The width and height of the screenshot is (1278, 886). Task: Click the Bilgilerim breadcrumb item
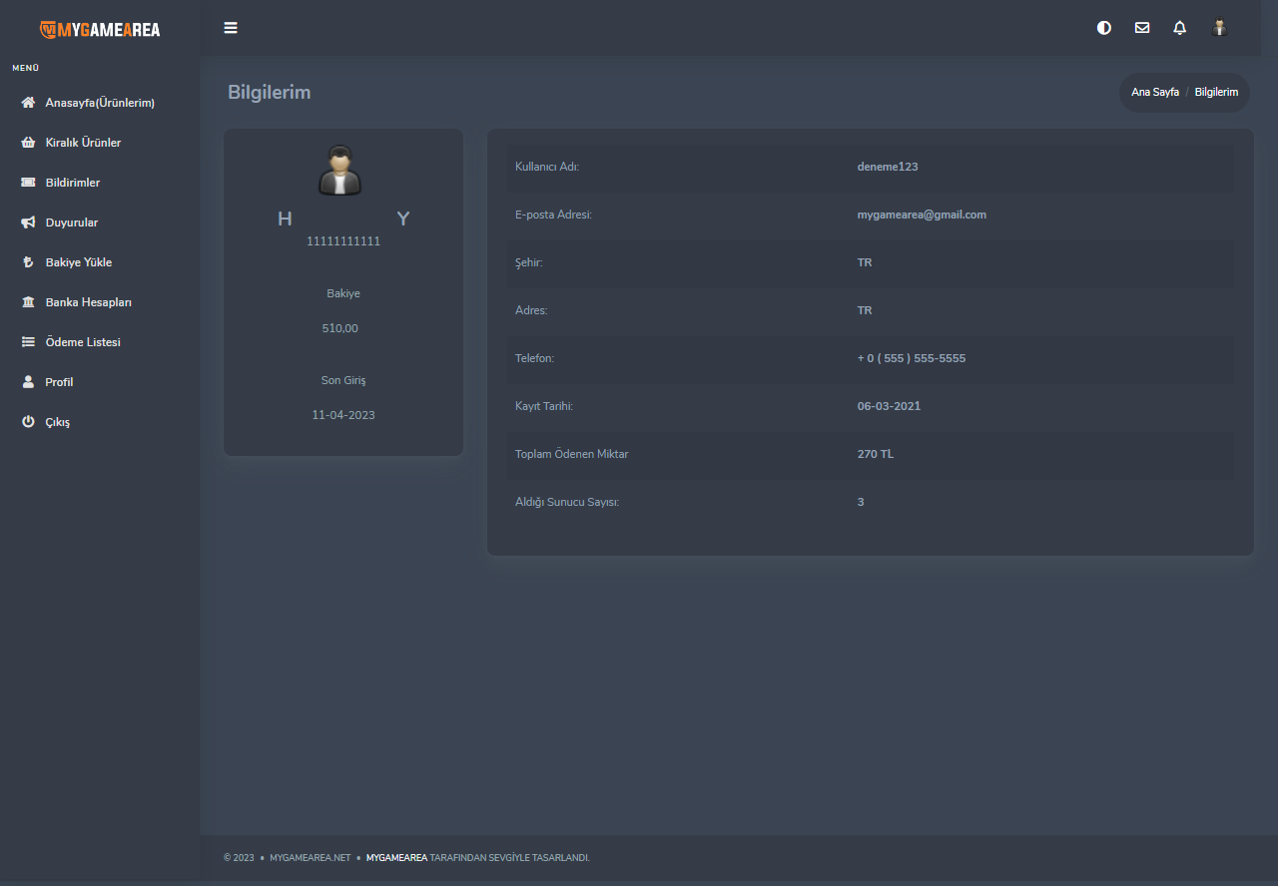coord(1216,92)
